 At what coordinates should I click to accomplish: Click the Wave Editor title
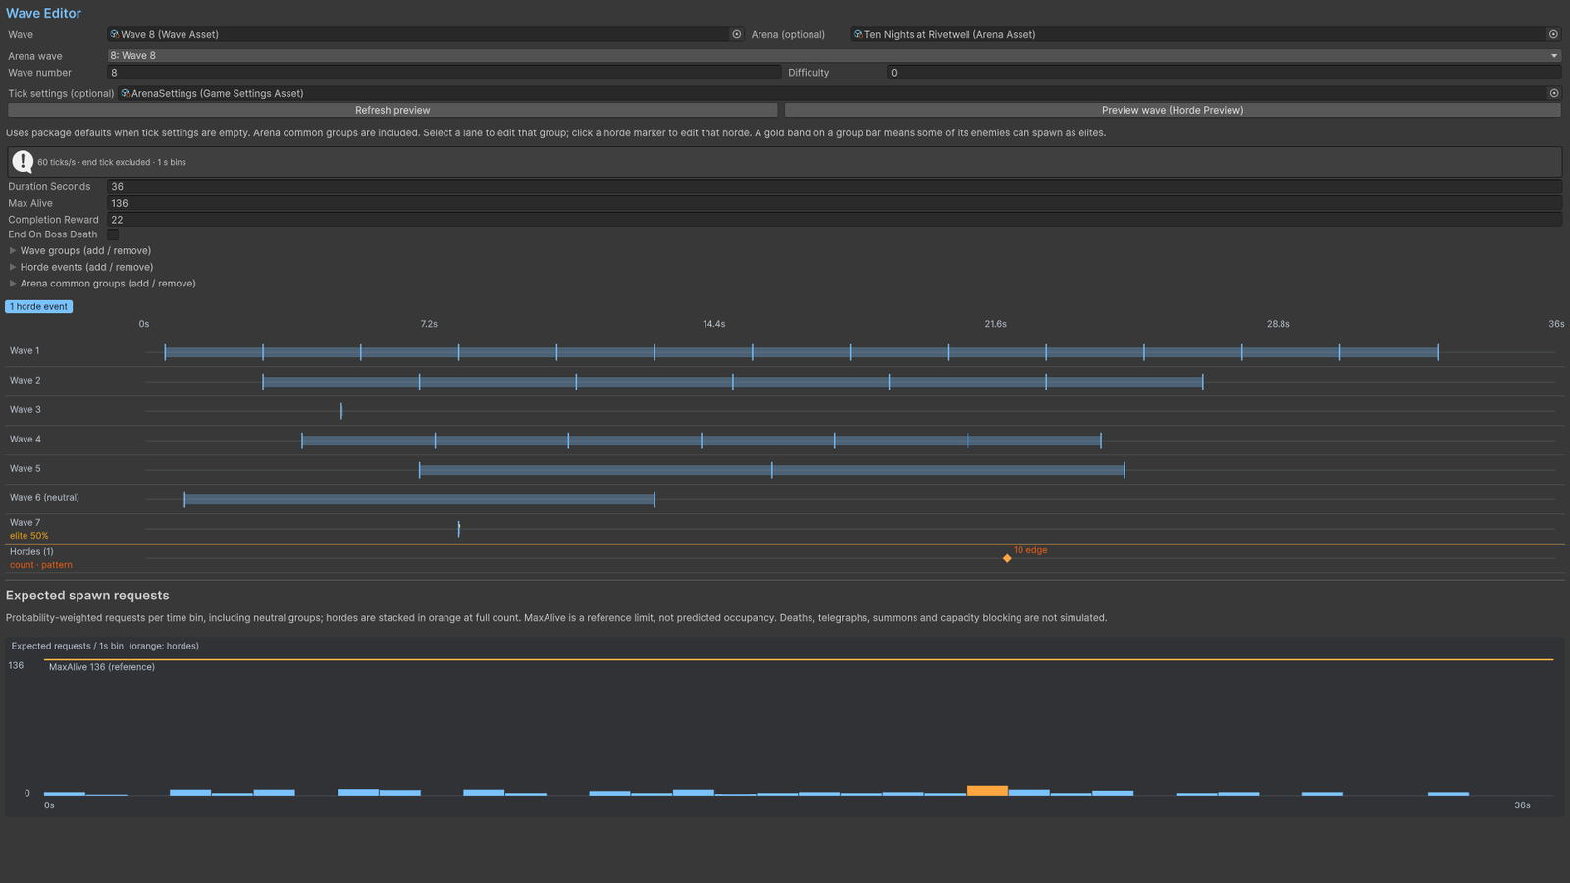43,13
